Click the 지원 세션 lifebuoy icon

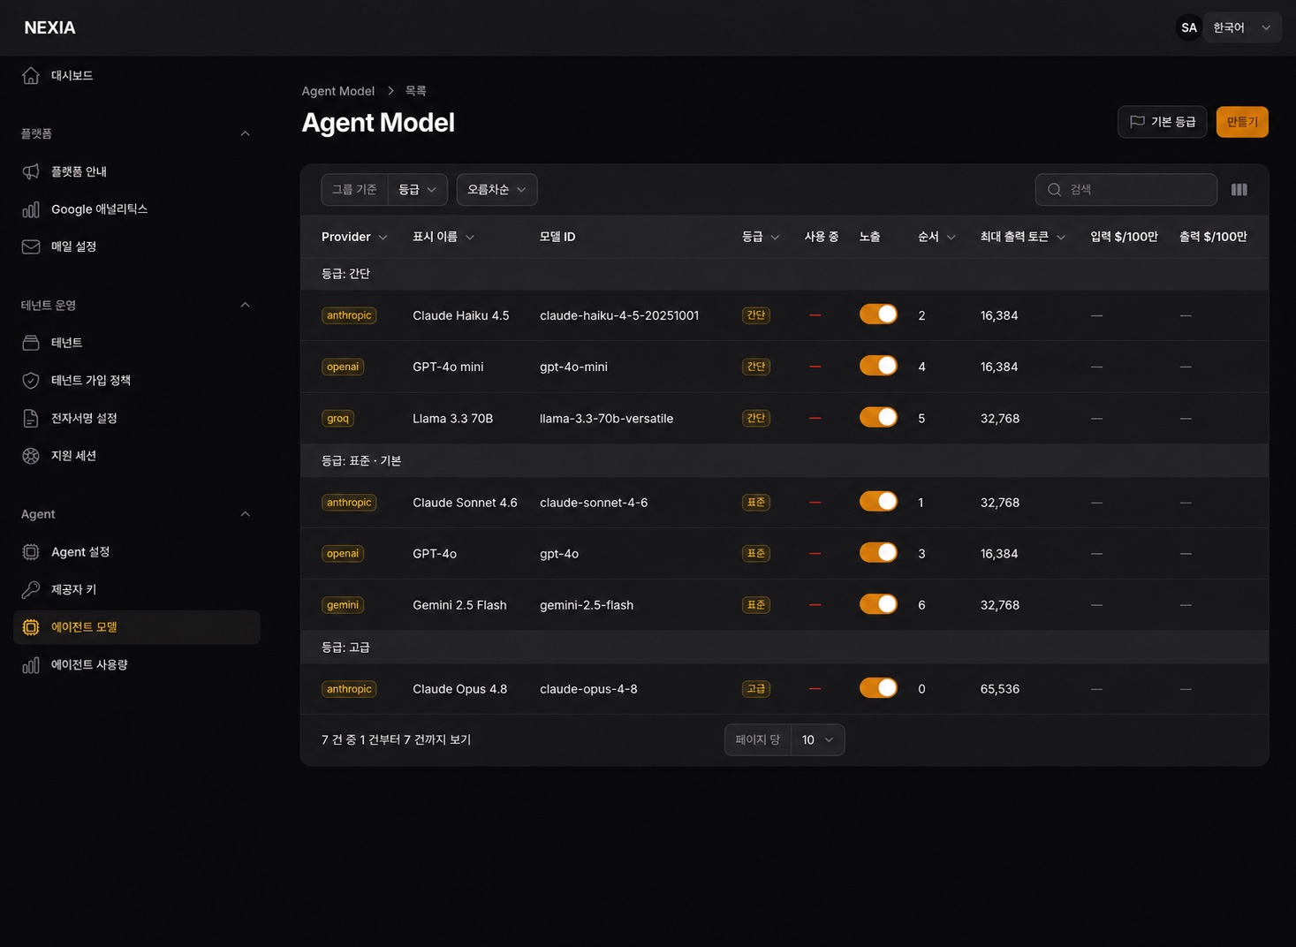click(31, 456)
